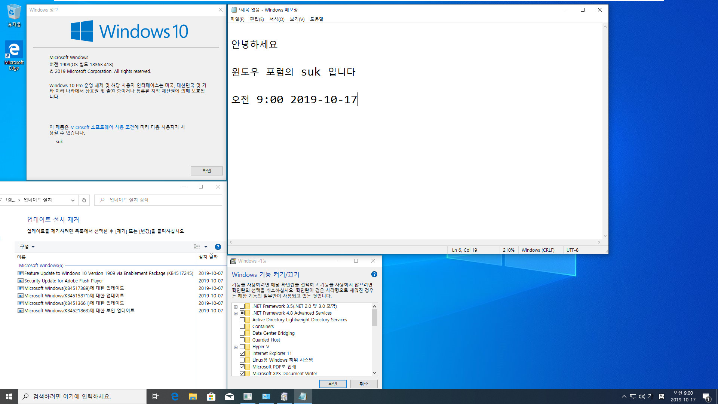The image size is (718, 404).
Task: Click Notepad vertical scrollbar down arrow
Action: [x=605, y=236]
